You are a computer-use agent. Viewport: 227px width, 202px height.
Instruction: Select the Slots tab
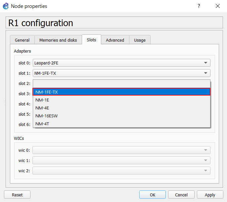(91, 40)
